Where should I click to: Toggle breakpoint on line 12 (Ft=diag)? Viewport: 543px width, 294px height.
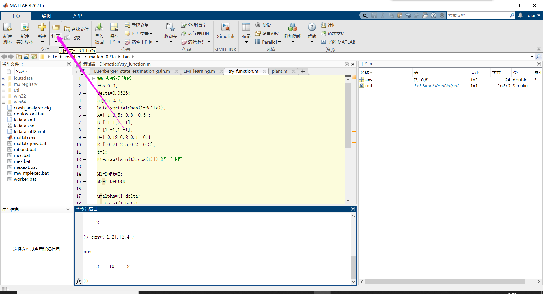click(85, 159)
